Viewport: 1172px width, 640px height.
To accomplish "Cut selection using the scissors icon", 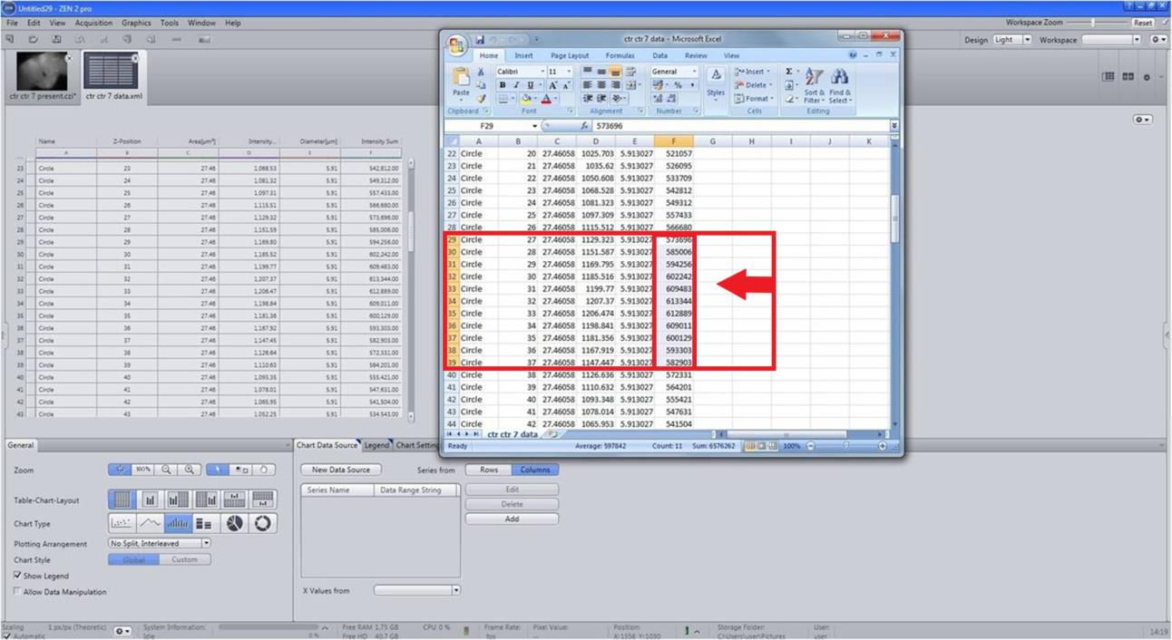I will [482, 71].
